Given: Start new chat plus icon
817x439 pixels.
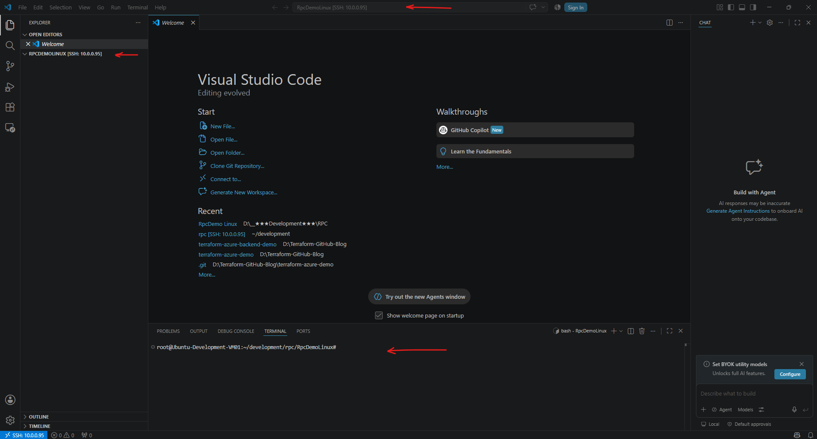Looking at the screenshot, I should tap(753, 23).
